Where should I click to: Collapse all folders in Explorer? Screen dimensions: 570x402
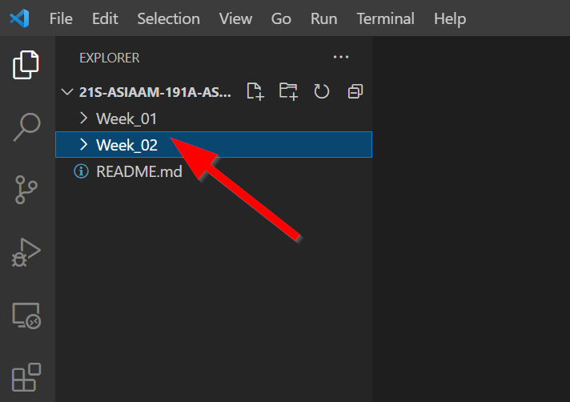pyautogui.click(x=355, y=91)
